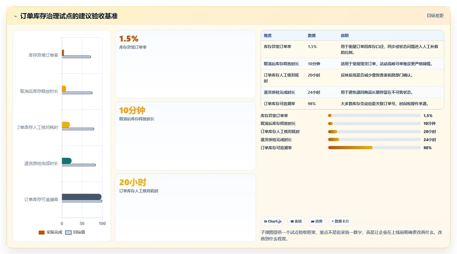This screenshot has height=254, width=457.
Task: Click the 20小时 订单库存人工核对耗时 card
Action: pos(185,208)
